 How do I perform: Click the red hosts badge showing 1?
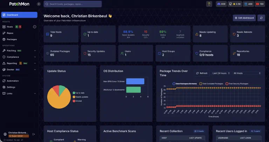point(20,27)
